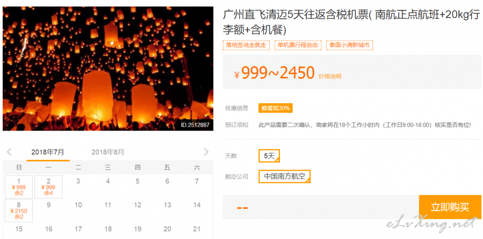Image resolution: width=483 pixels, height=239 pixels.
Task: Open the 价格说明 price explanation link
Action: click(x=330, y=76)
